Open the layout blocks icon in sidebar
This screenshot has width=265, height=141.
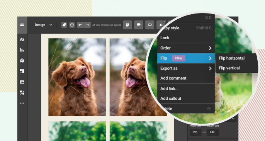click(22, 71)
